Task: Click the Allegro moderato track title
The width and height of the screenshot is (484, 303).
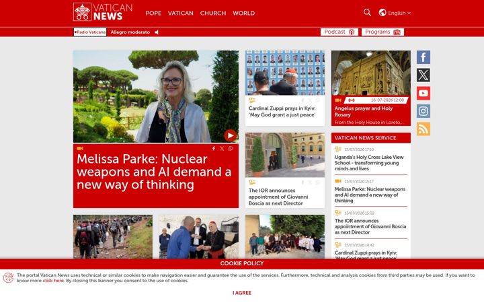Action: 130,32
